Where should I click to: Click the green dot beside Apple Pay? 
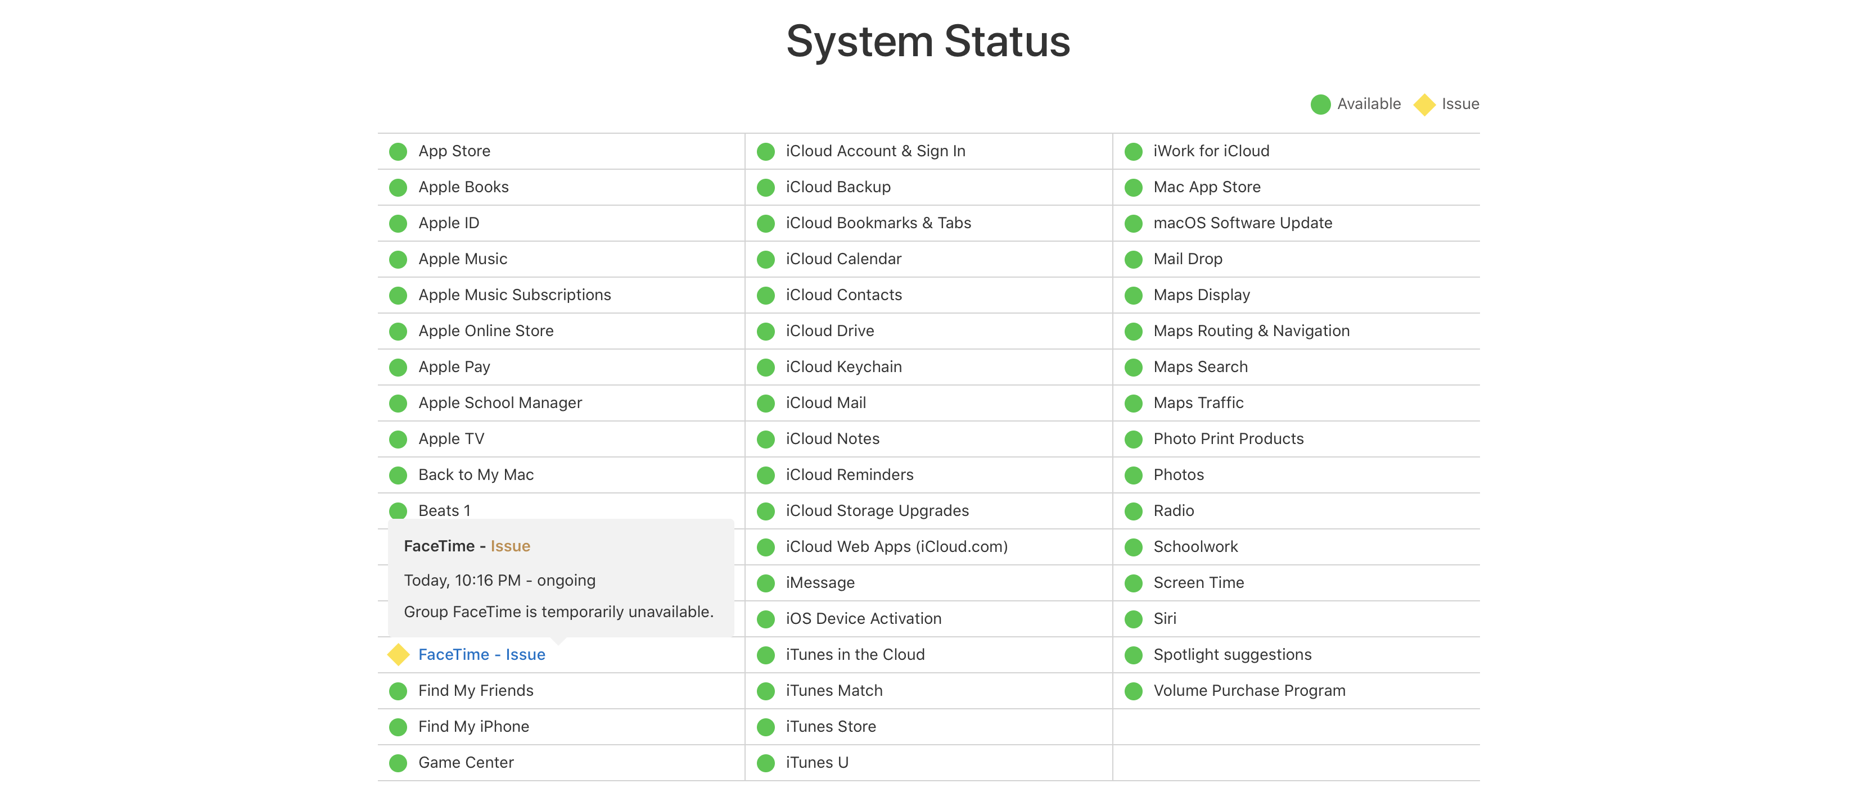tap(398, 368)
